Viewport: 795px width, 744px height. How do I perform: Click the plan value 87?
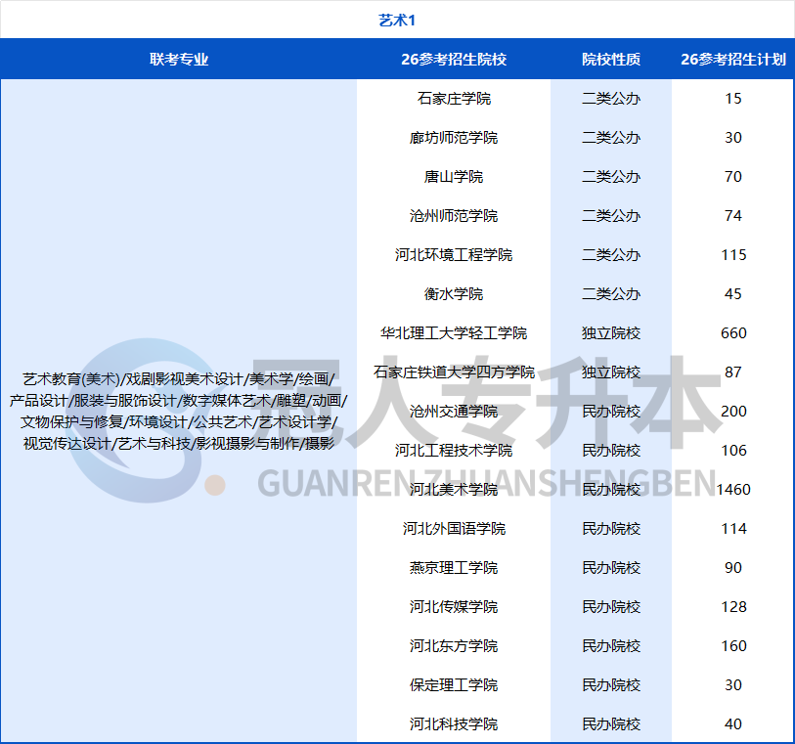point(733,372)
